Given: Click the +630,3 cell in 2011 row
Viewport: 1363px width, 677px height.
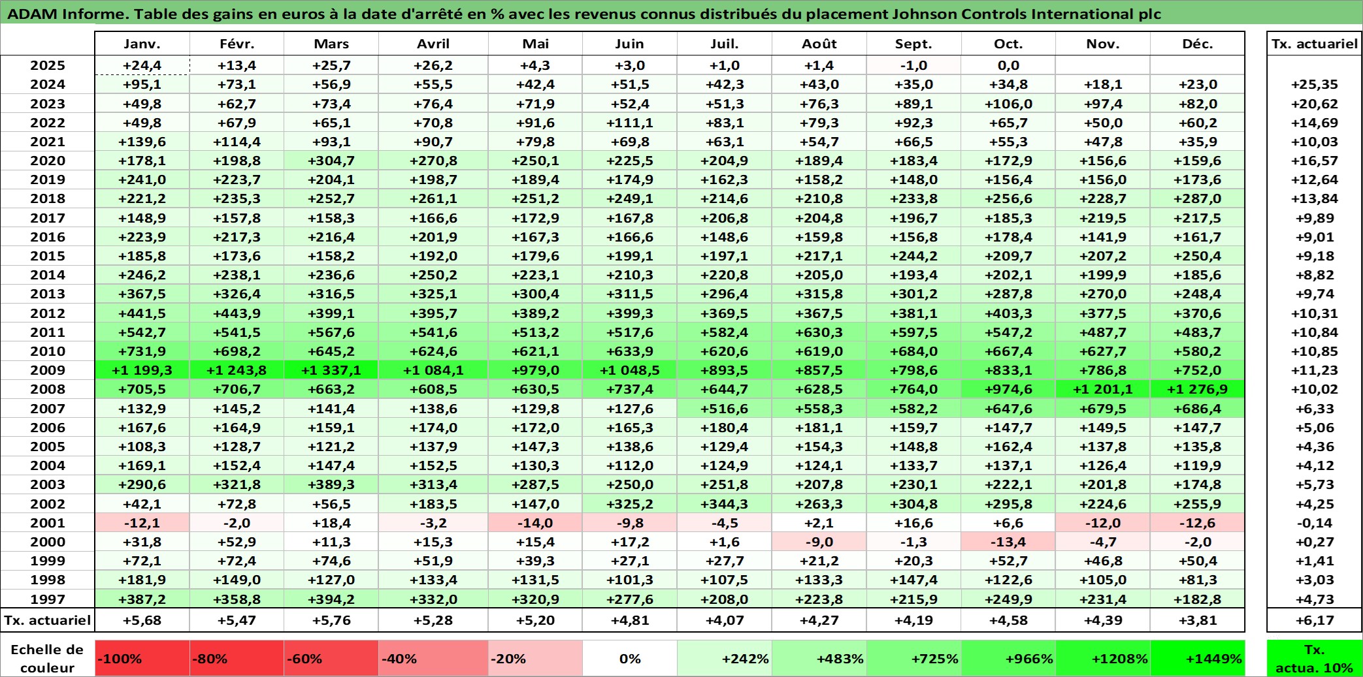Looking at the screenshot, I should click(819, 332).
